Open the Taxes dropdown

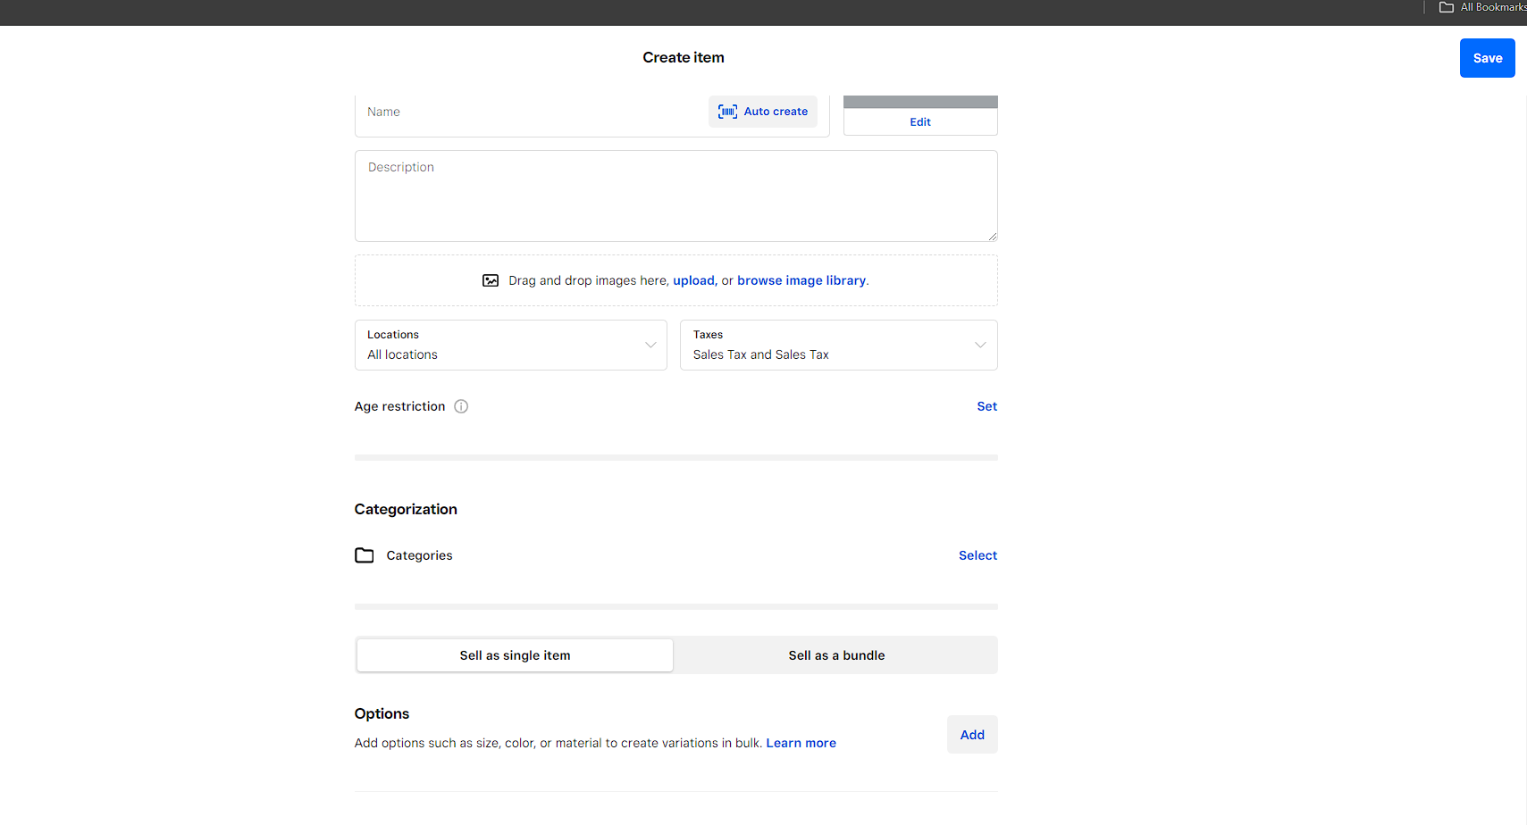point(839,346)
